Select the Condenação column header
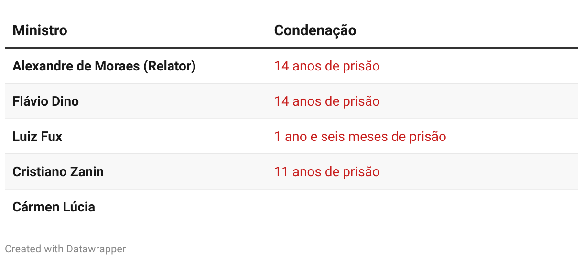This screenshot has width=583, height=260. pyautogui.click(x=315, y=30)
